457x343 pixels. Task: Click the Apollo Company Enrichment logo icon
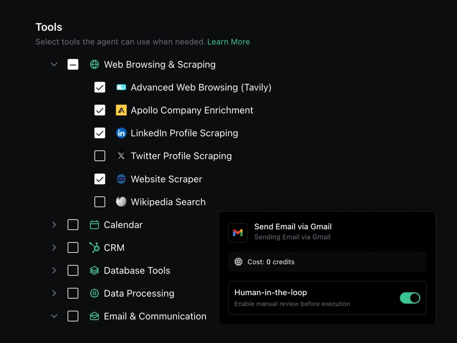point(121,110)
